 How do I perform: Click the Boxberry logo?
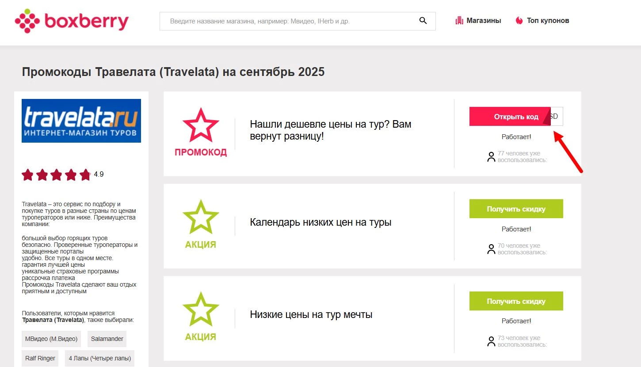click(71, 20)
